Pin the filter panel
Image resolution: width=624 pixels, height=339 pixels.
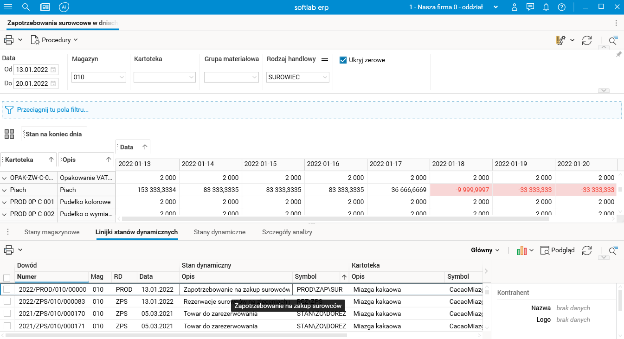tap(618, 55)
